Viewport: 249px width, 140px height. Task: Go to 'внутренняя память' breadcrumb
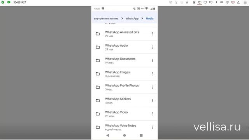tap(106, 19)
